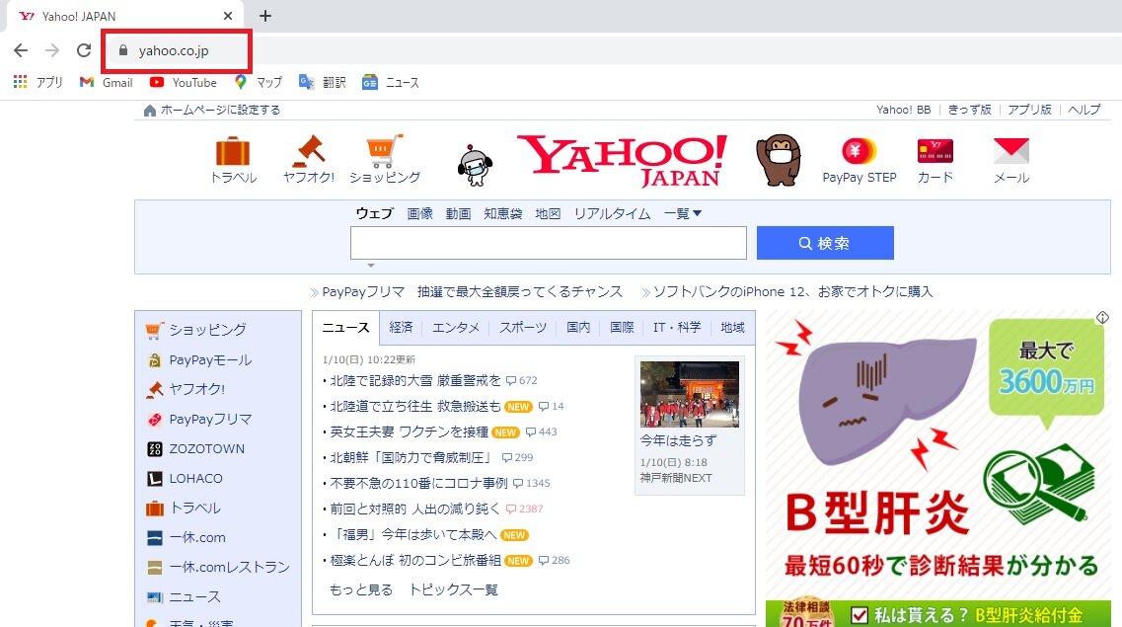The height and width of the screenshot is (627, 1122).
Task: Open the PayPayフリマ 抽選 promotion link
Action: tap(473, 292)
